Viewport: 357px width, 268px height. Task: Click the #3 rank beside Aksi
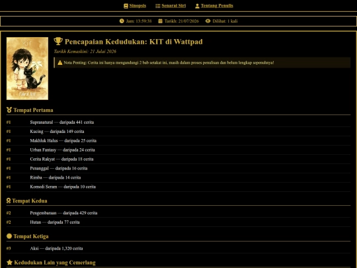(x=9, y=248)
